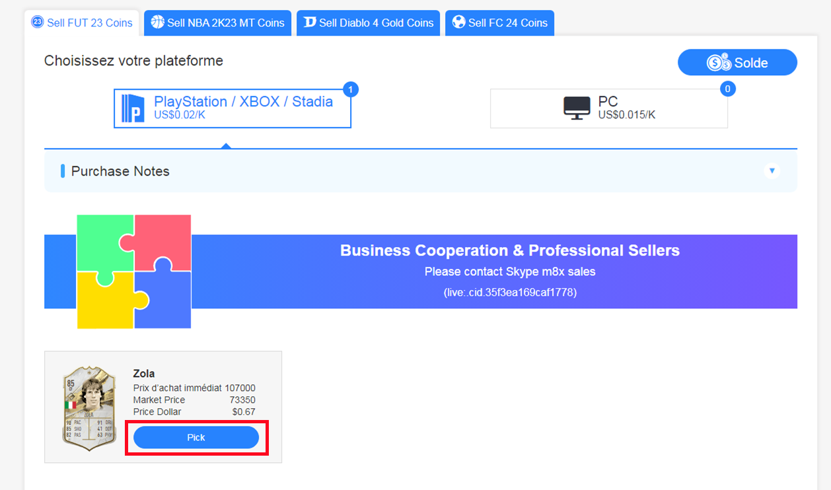This screenshot has height=490, width=831.
Task: Click the Zola player name
Action: pos(144,374)
